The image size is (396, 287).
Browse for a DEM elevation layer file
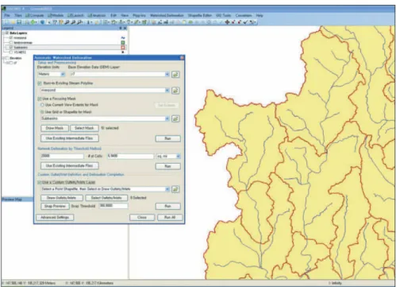pos(175,75)
